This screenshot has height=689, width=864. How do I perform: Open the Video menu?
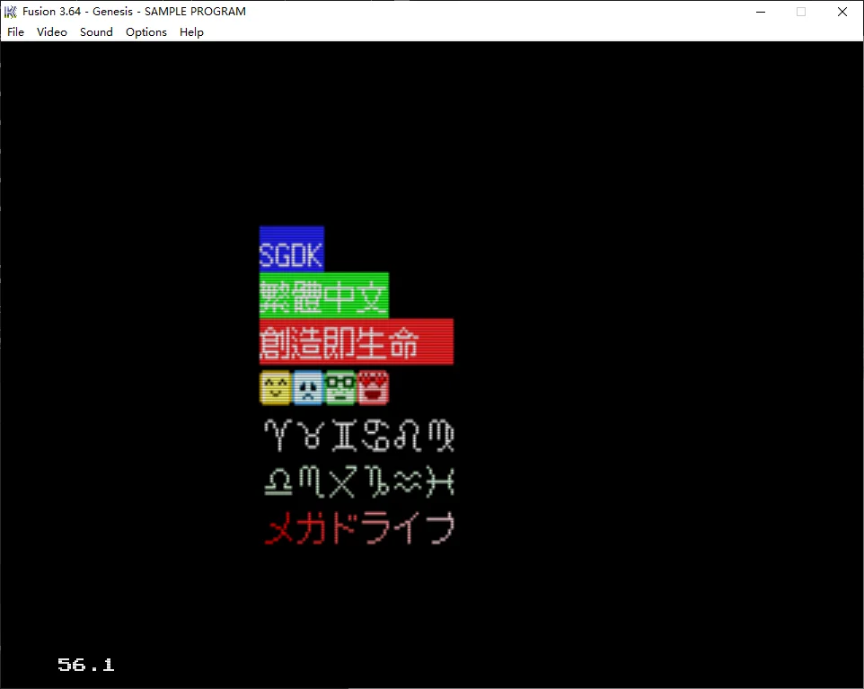coord(52,32)
